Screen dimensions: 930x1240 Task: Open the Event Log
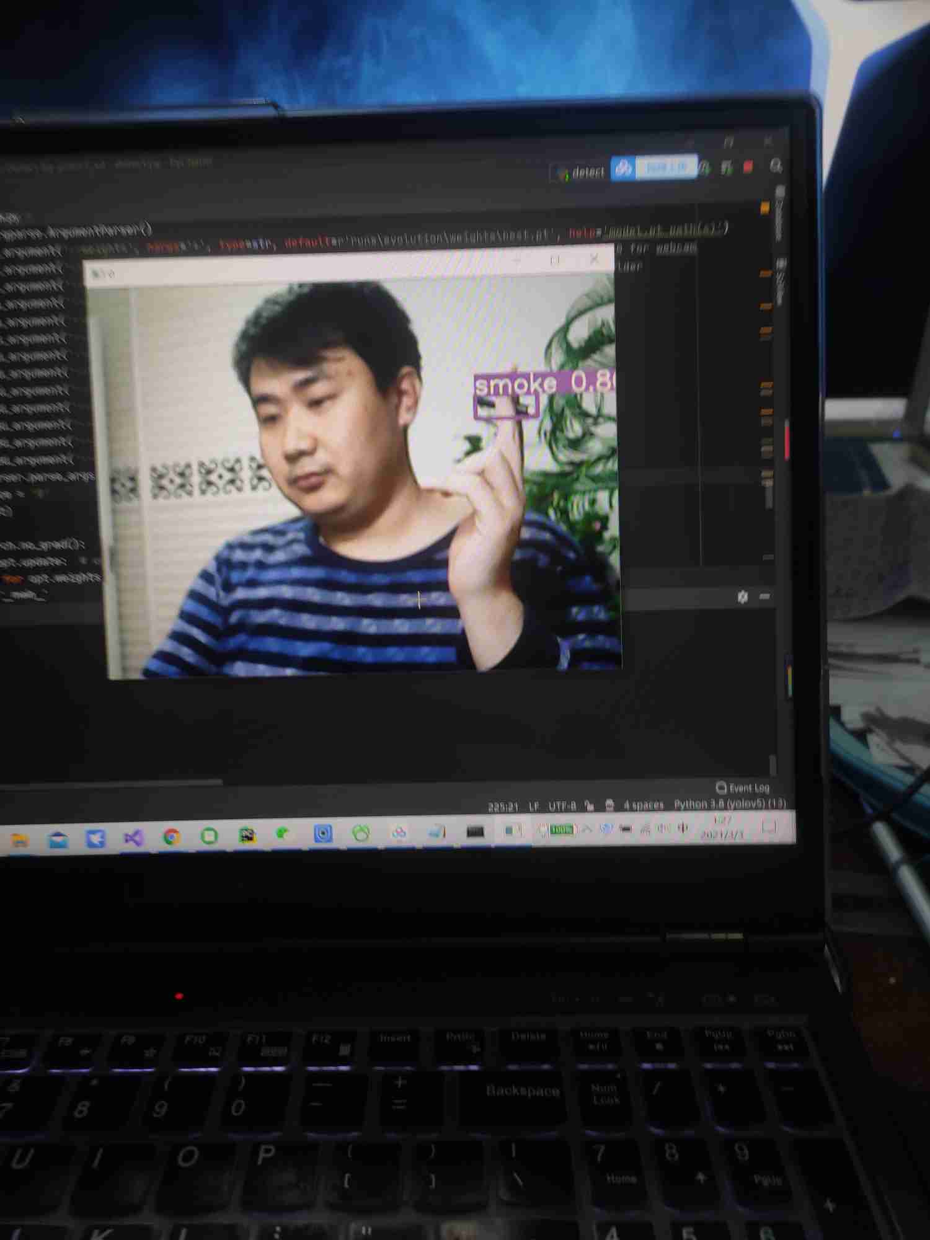[x=743, y=787]
